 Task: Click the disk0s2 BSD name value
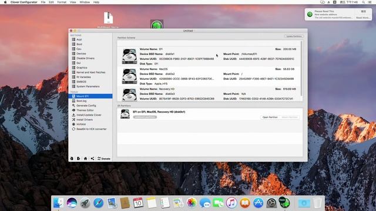(170, 74)
